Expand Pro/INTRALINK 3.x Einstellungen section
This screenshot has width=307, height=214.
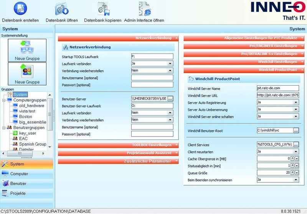click(244, 54)
